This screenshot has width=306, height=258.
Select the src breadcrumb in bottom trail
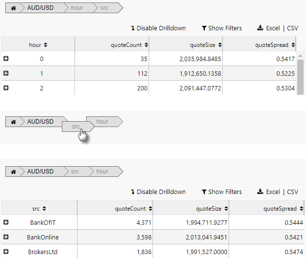75,172
